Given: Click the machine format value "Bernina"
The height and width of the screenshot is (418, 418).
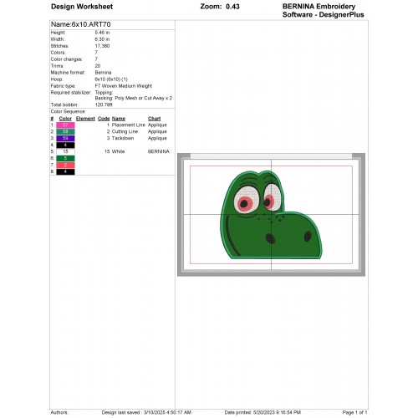Looking at the screenshot, I should (x=103, y=73).
